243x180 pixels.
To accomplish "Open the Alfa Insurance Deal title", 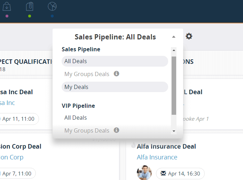I will (x=166, y=147).
